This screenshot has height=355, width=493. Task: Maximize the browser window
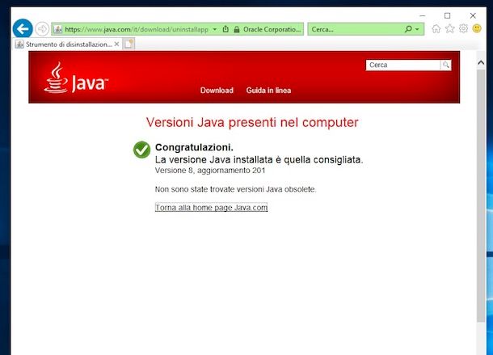pyautogui.click(x=448, y=15)
